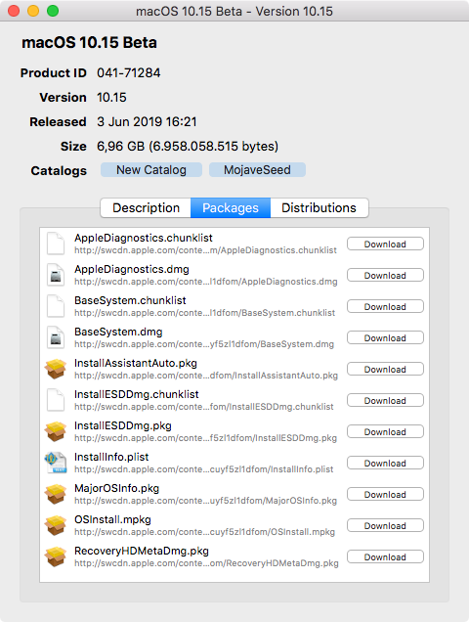
Task: Zoom the window with the green button
Action: pyautogui.click(x=53, y=11)
